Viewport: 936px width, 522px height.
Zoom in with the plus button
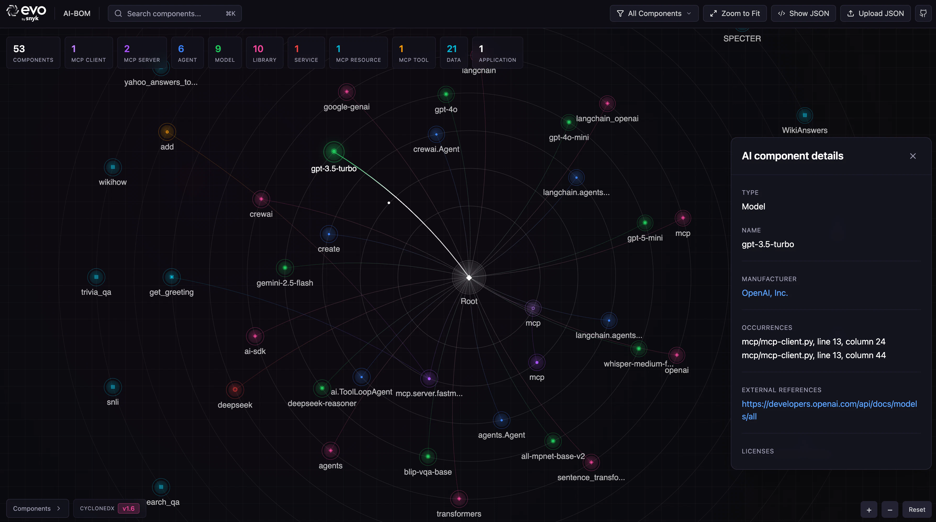click(869, 510)
